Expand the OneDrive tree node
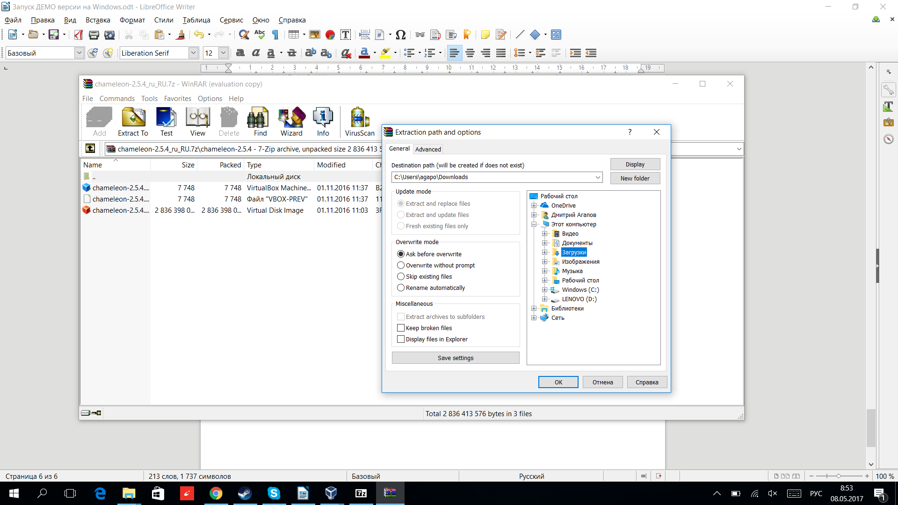Screen dimensions: 898x505 pos(534,205)
